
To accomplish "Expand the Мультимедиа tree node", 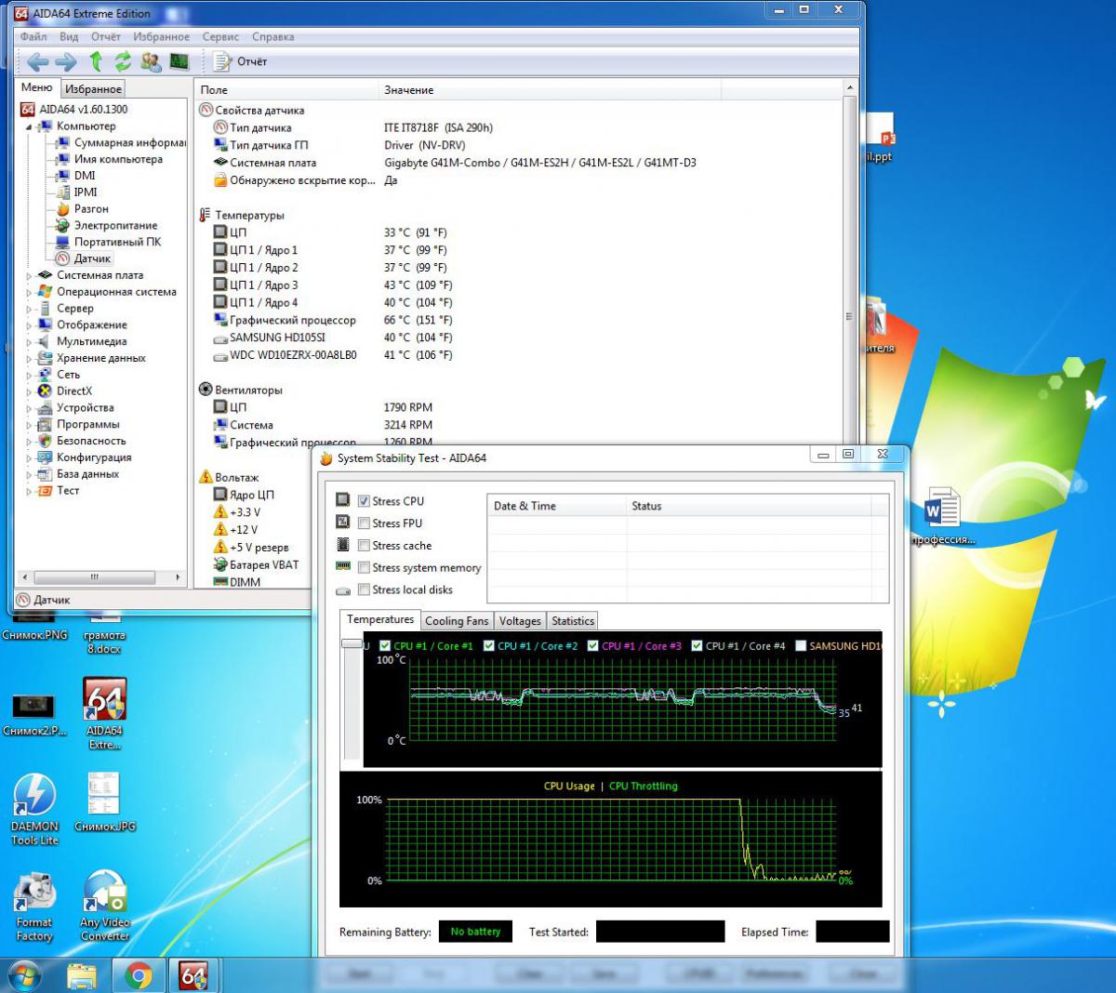I will 29,342.
